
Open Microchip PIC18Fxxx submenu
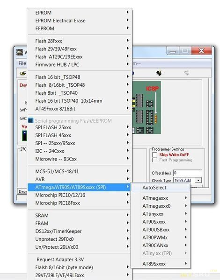tap(80, 203)
